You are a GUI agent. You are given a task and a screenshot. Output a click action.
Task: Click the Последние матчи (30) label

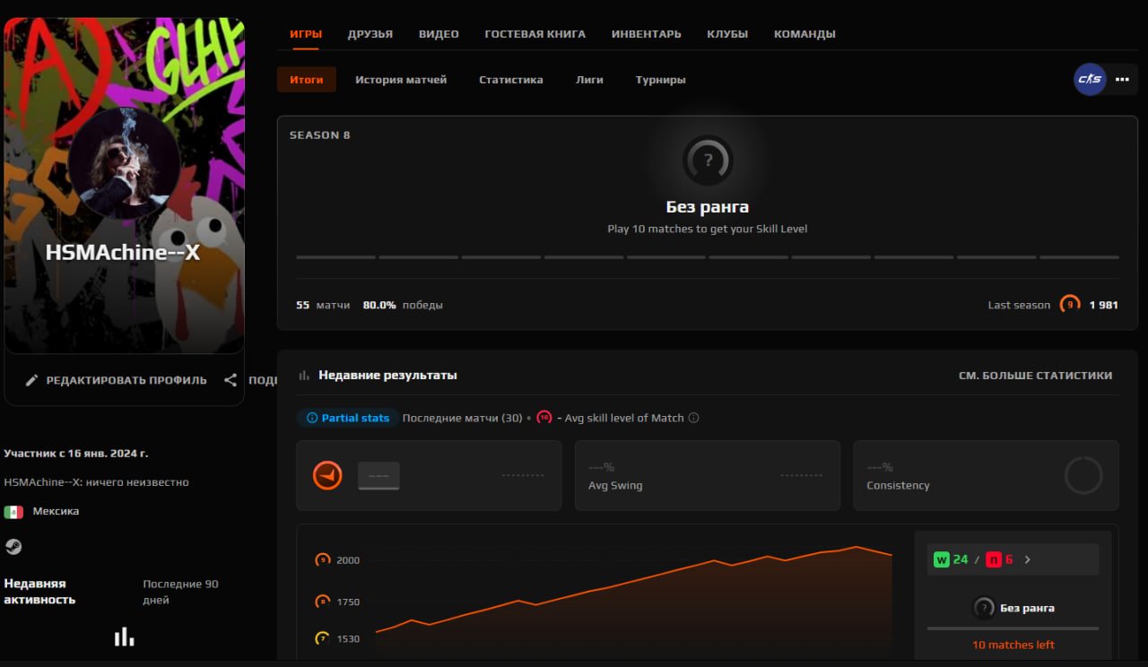click(463, 418)
